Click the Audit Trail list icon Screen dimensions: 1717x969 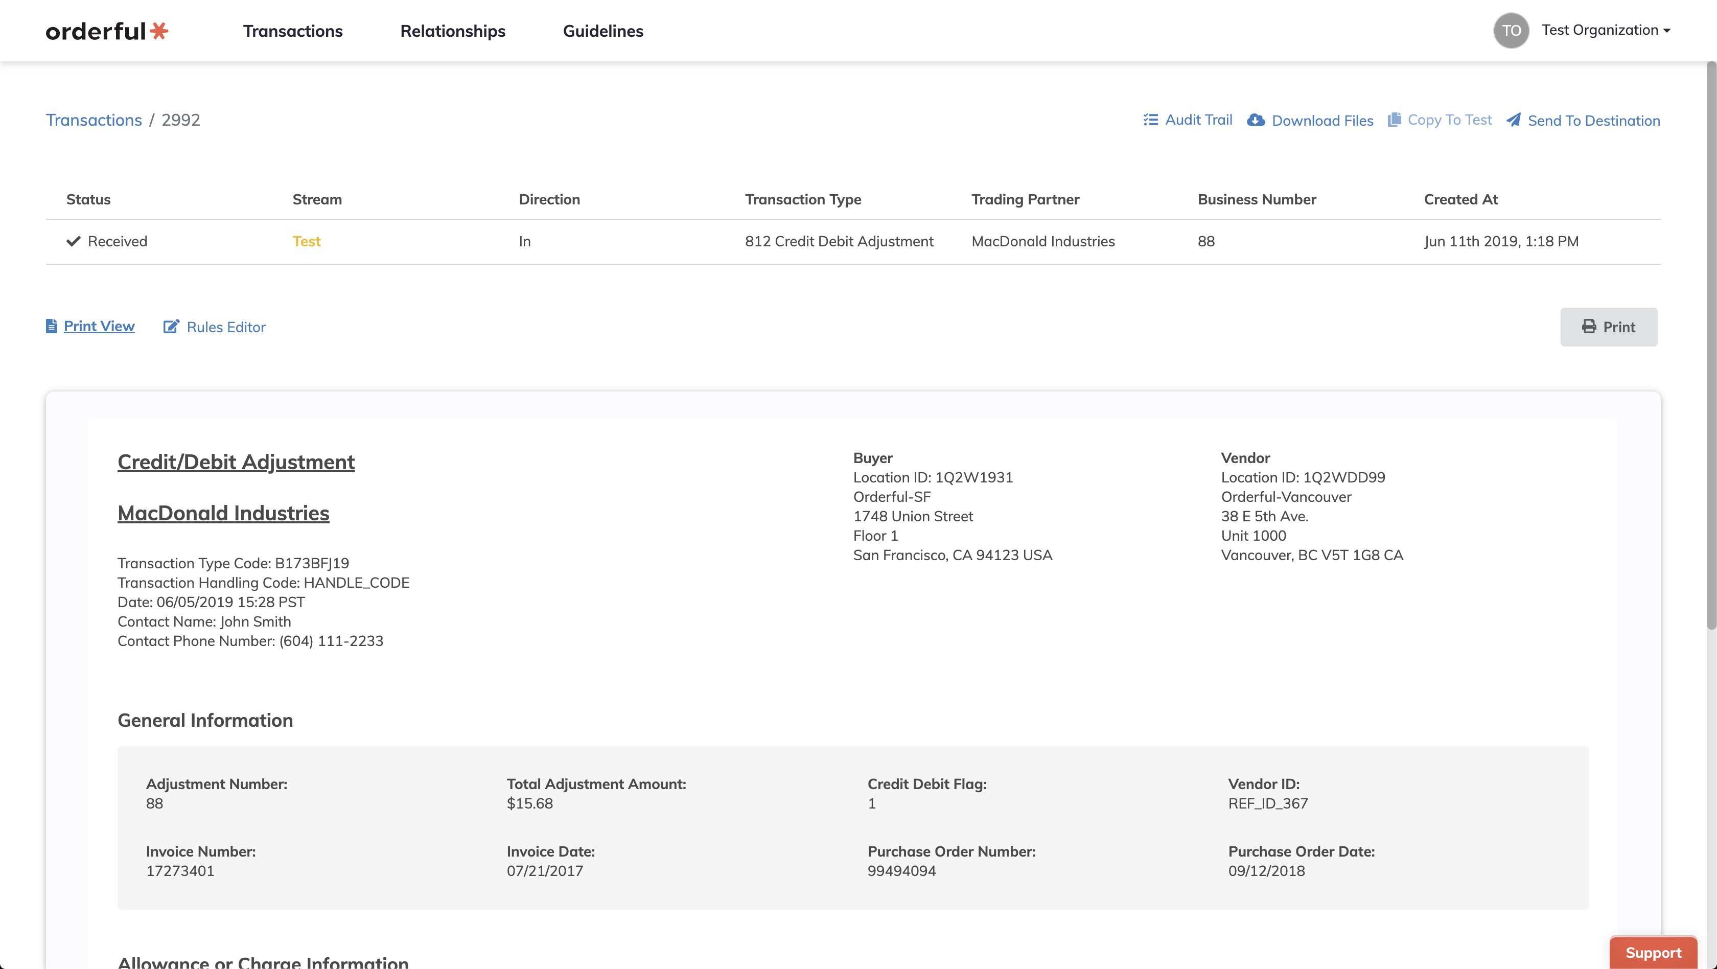click(x=1150, y=120)
